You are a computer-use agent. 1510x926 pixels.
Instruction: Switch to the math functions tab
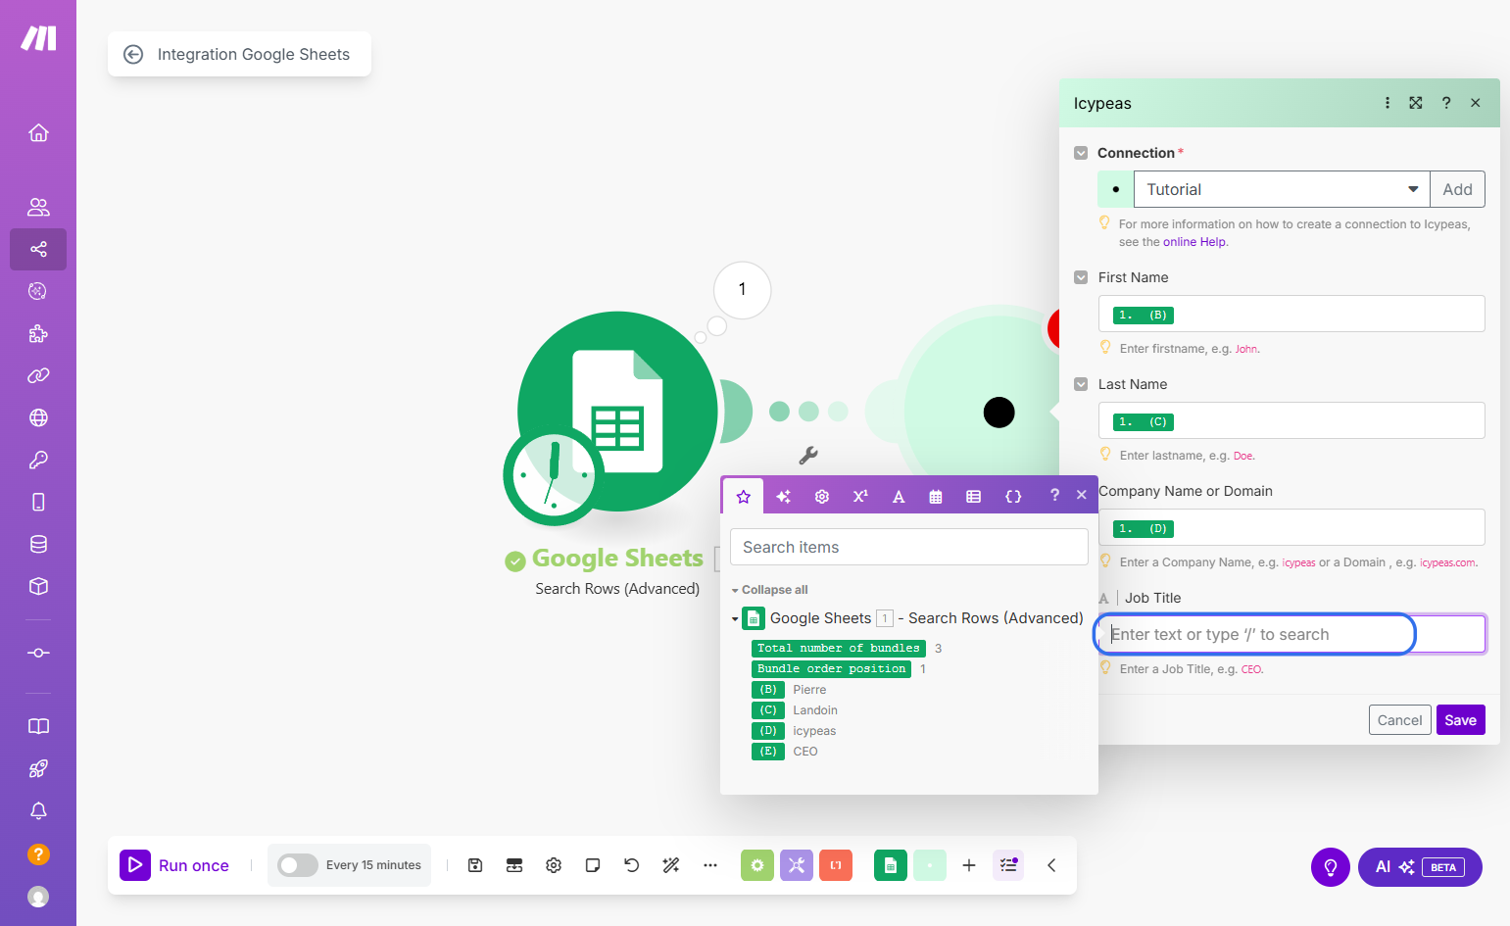[x=860, y=496]
